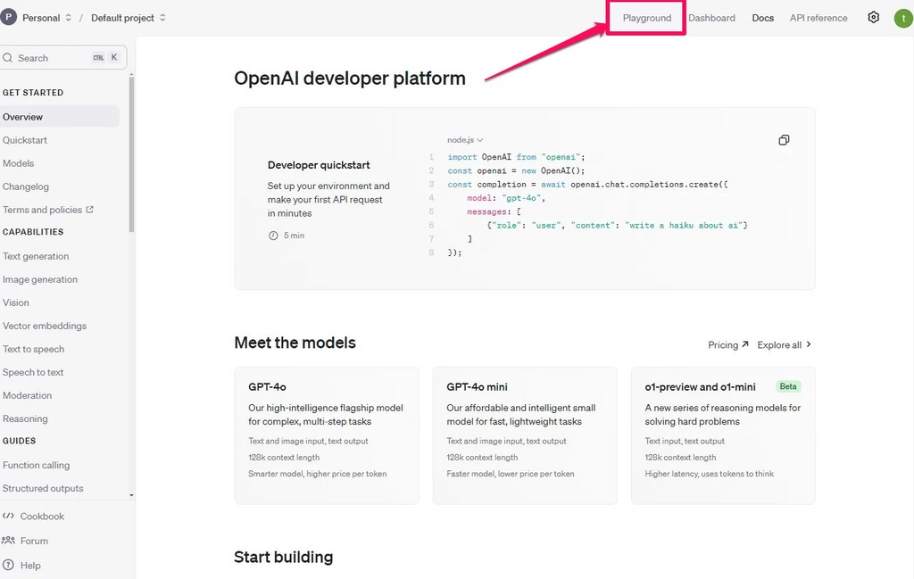Viewport: 914px width, 579px height.
Task: Open the Changelog sidebar page
Action: [x=26, y=186]
